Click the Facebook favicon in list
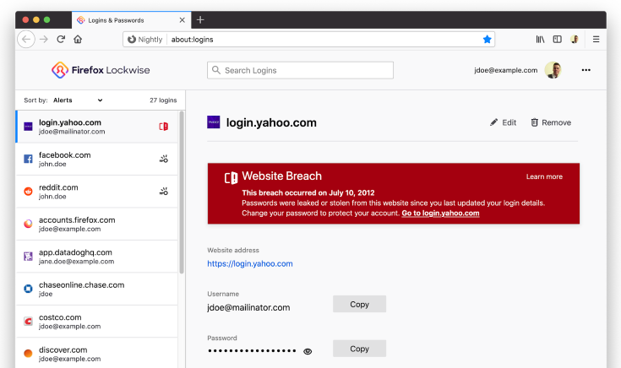 (28, 159)
